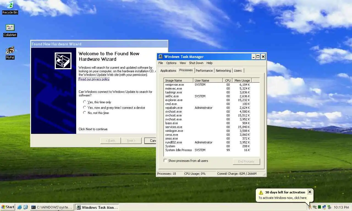Select the msiexec.exe process row
Screen dimensions: 352x211
(x=208, y=88)
